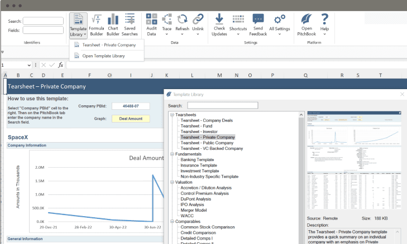Click Check Updates icon

[219, 25]
